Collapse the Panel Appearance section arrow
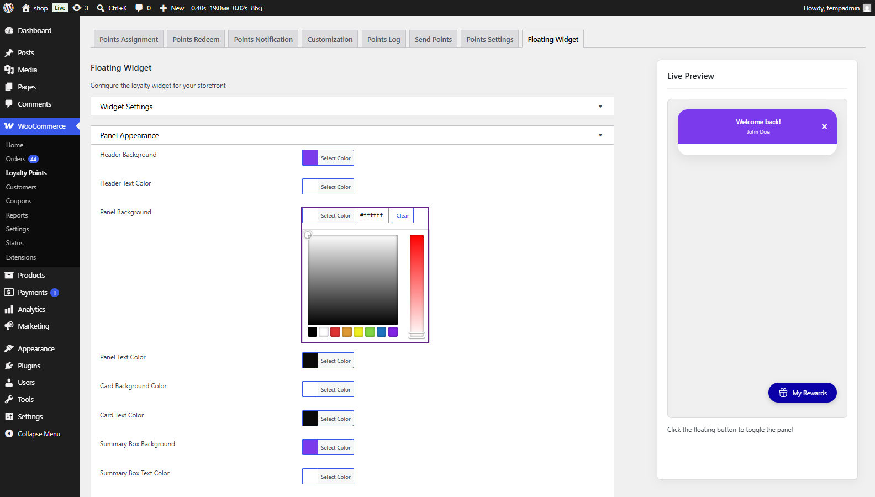The width and height of the screenshot is (875, 497). coord(600,135)
